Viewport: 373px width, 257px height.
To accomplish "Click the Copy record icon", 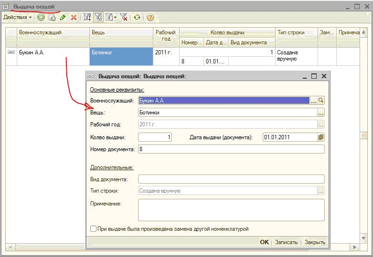I will 52,17.
